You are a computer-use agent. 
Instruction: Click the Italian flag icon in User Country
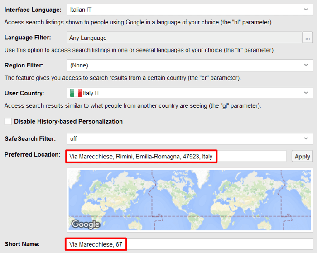pos(76,93)
